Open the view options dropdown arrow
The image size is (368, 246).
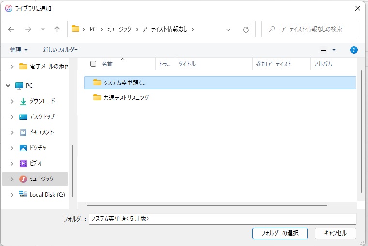coord(334,50)
